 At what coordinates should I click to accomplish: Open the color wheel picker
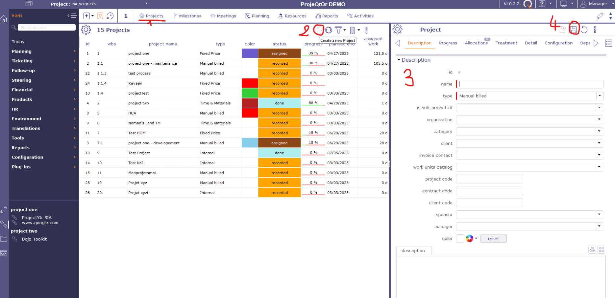pos(469,239)
